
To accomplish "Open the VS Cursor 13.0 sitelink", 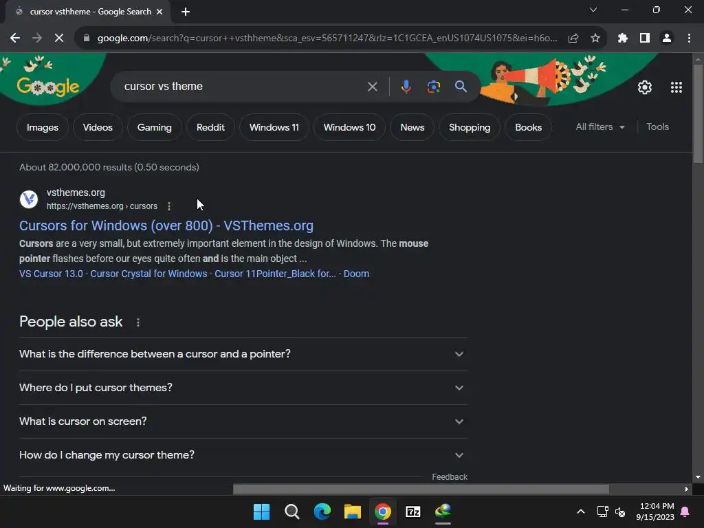I will coord(51,274).
